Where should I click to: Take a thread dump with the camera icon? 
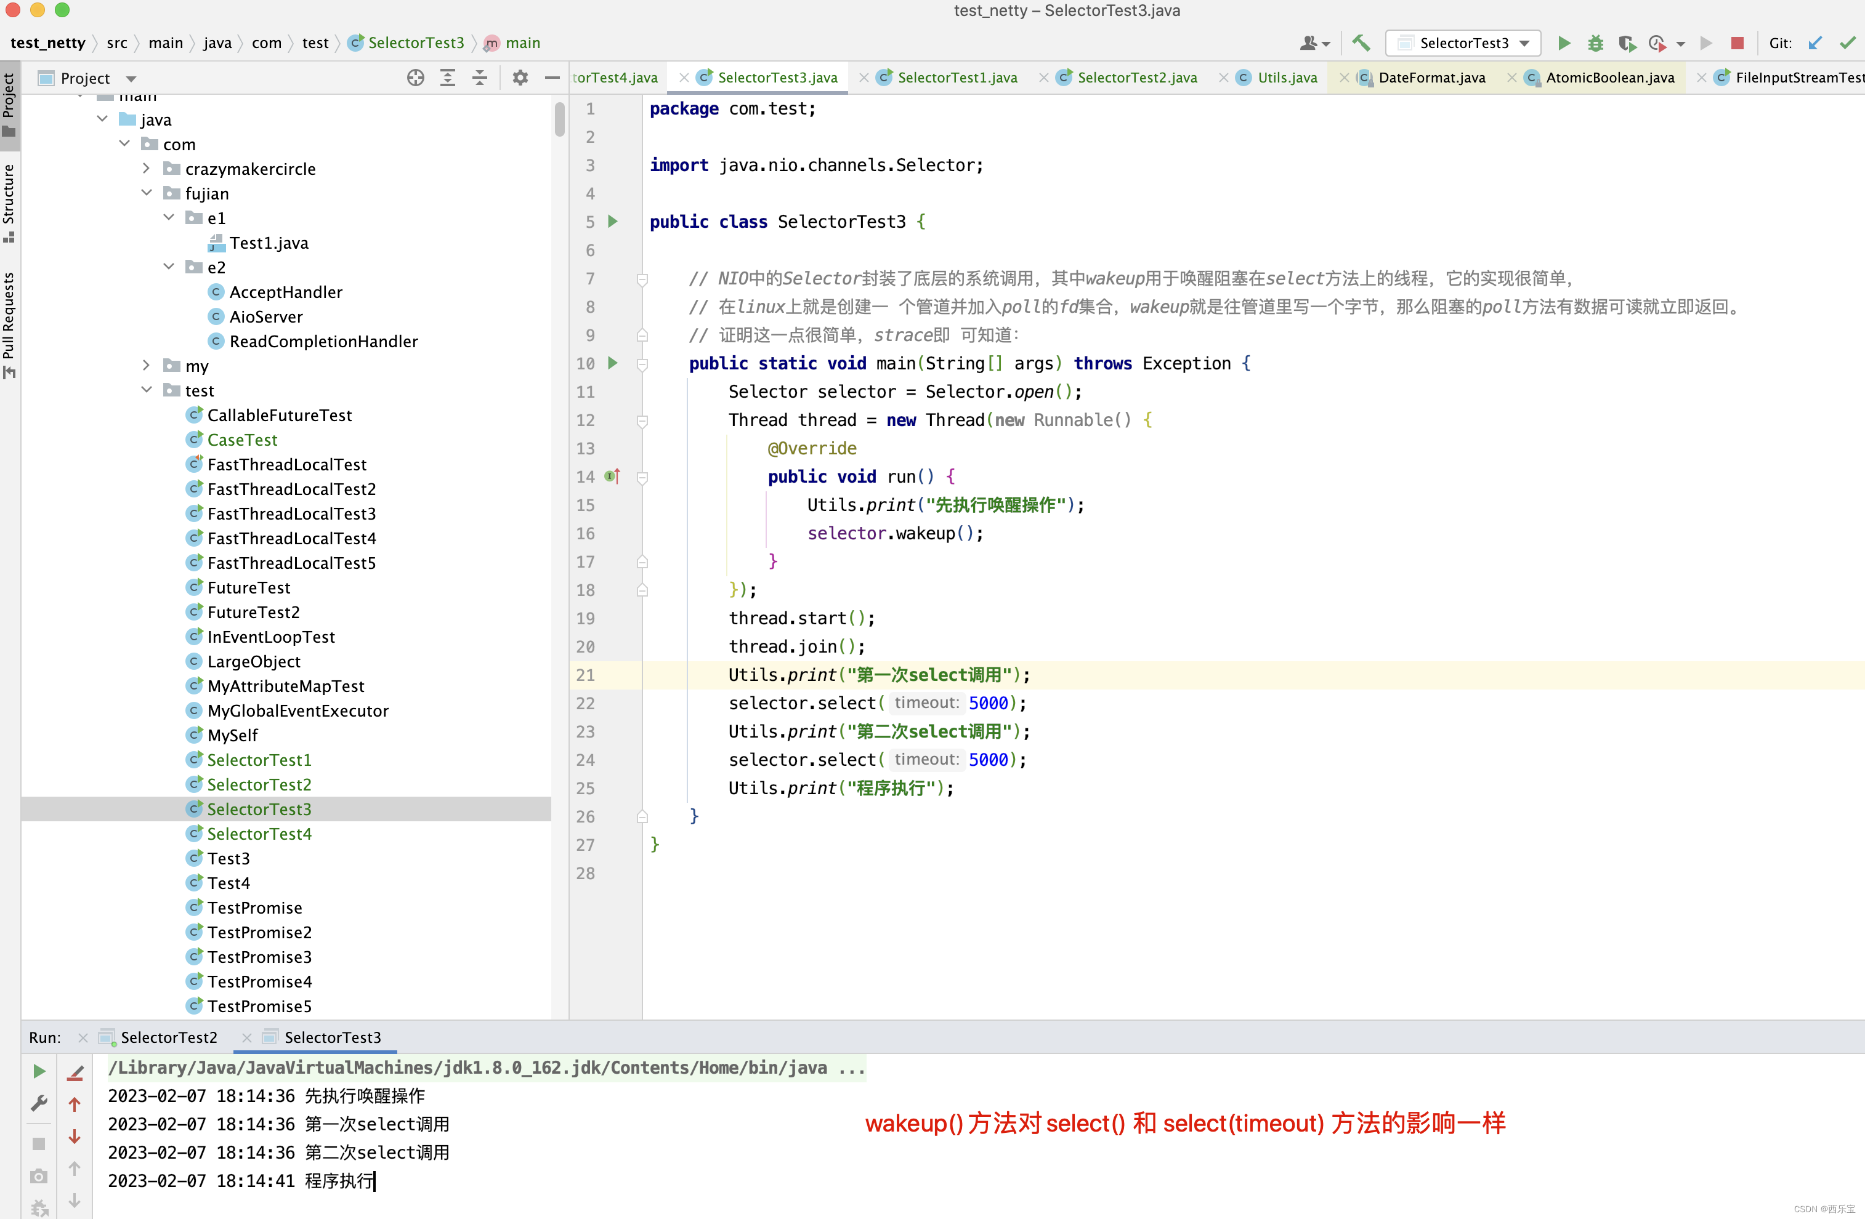[x=38, y=1177]
